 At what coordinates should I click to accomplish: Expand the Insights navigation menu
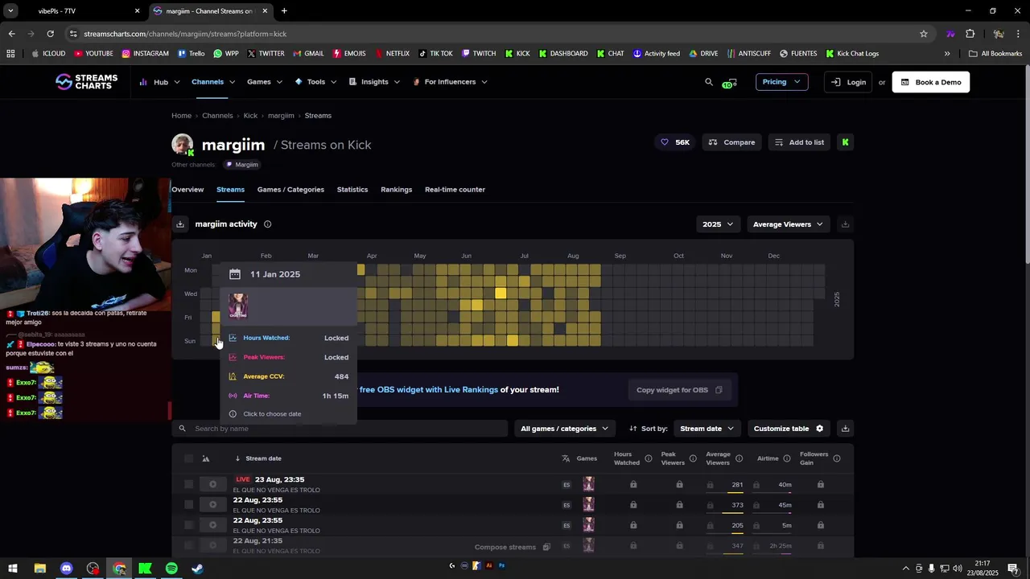pos(374,82)
